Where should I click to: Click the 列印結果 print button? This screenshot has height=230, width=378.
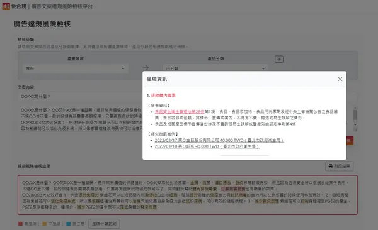click(339, 167)
